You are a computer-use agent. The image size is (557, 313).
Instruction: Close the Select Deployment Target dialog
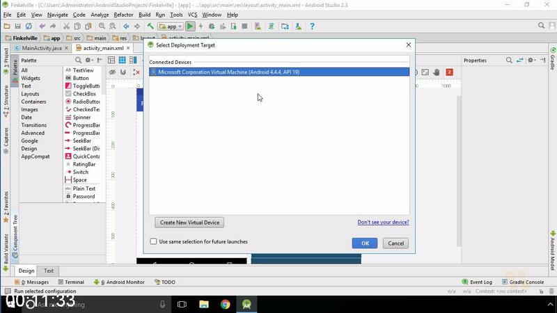coord(409,45)
